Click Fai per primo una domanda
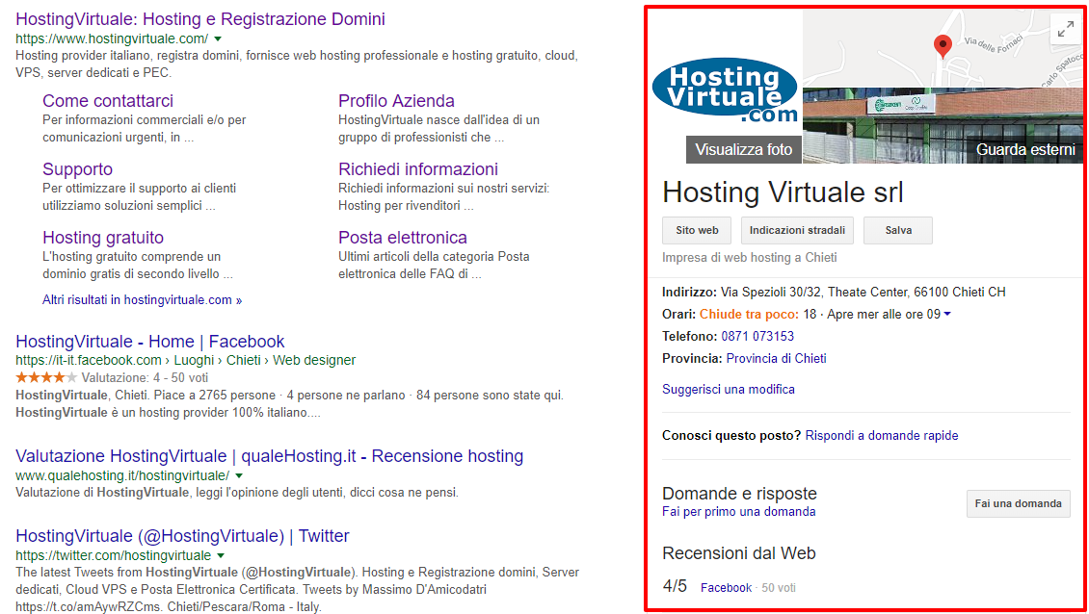This screenshot has width=1089, height=614. coord(738,512)
